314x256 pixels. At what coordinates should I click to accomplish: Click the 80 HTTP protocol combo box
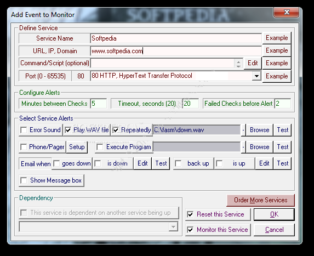[x=176, y=76]
